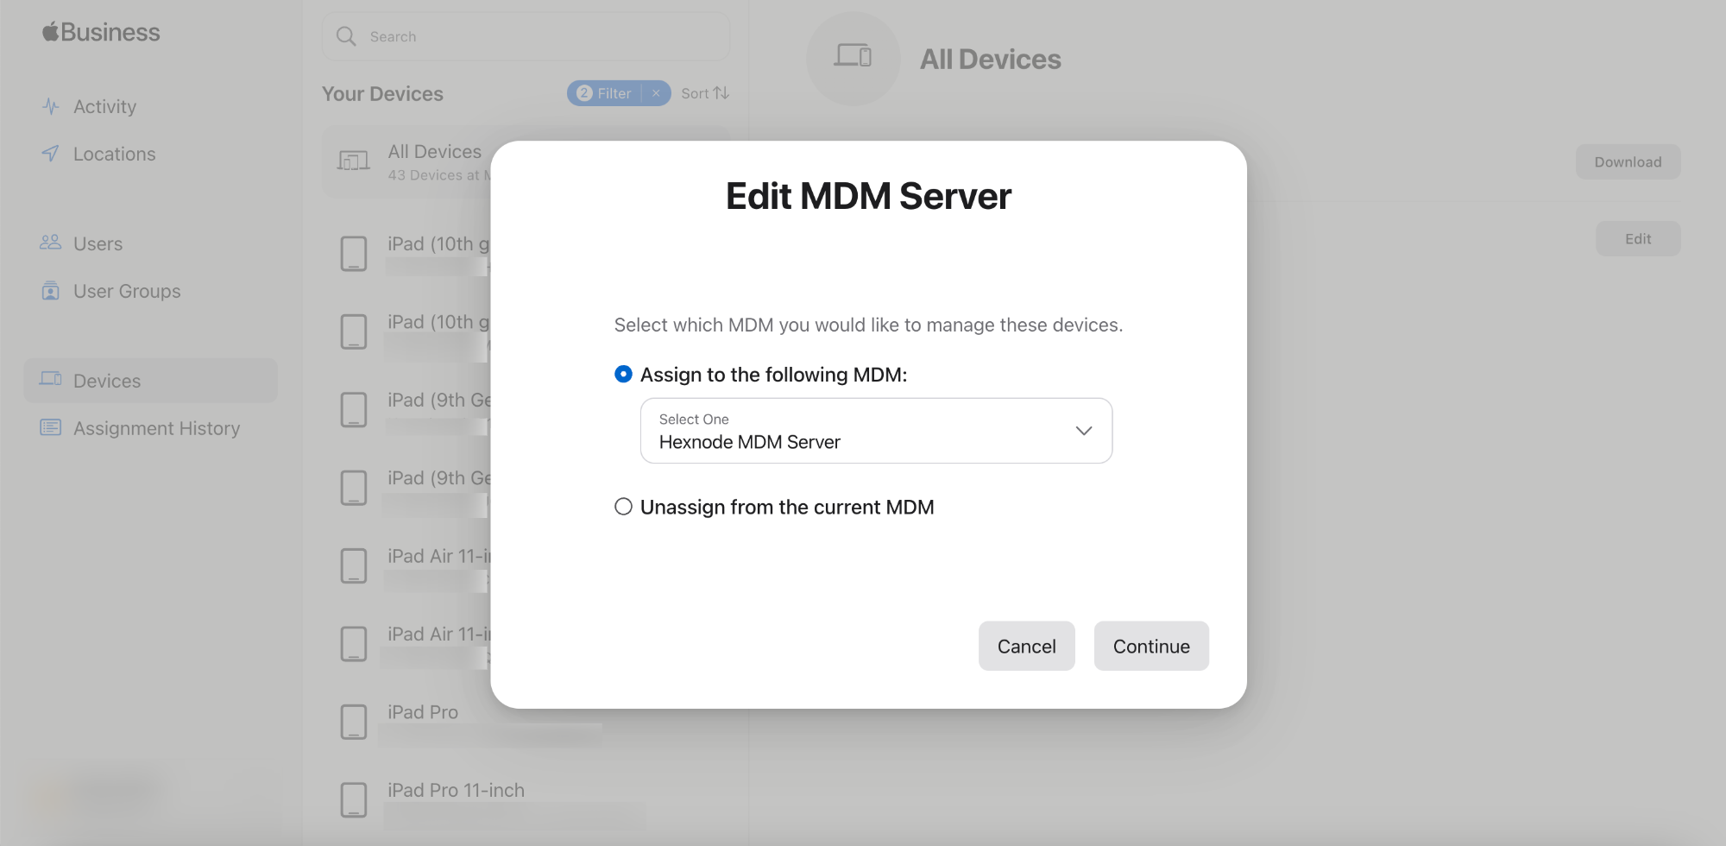Expand the MDM list using chevron arrow
The height and width of the screenshot is (846, 1726).
click(x=1084, y=431)
